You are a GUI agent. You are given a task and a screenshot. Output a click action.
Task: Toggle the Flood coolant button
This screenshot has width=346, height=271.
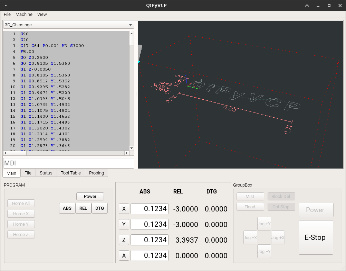click(250, 207)
